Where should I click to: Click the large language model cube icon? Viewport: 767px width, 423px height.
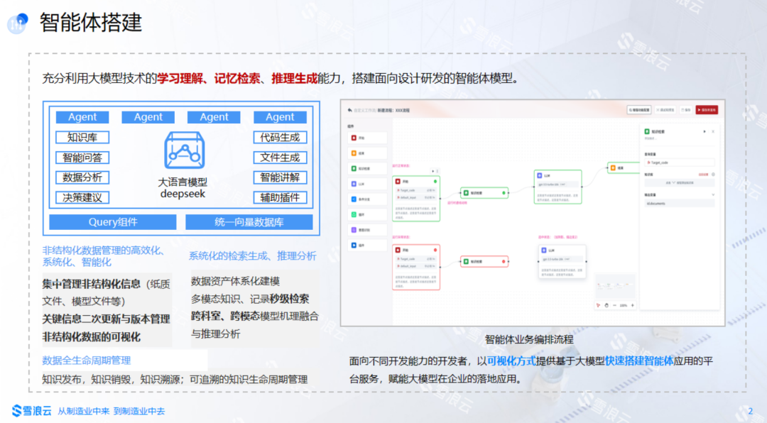184,150
